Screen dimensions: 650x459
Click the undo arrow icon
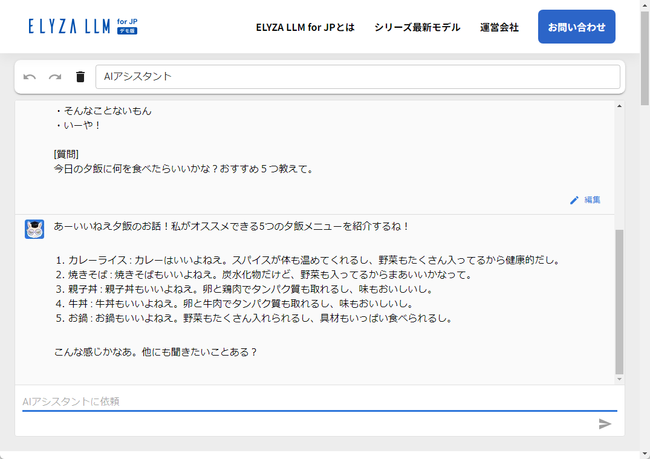tap(30, 77)
